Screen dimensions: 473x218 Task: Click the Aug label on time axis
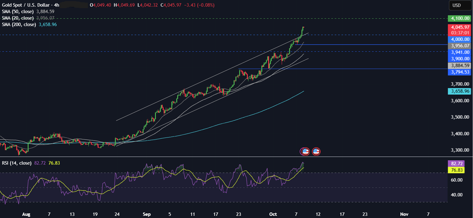[x=27, y=214]
